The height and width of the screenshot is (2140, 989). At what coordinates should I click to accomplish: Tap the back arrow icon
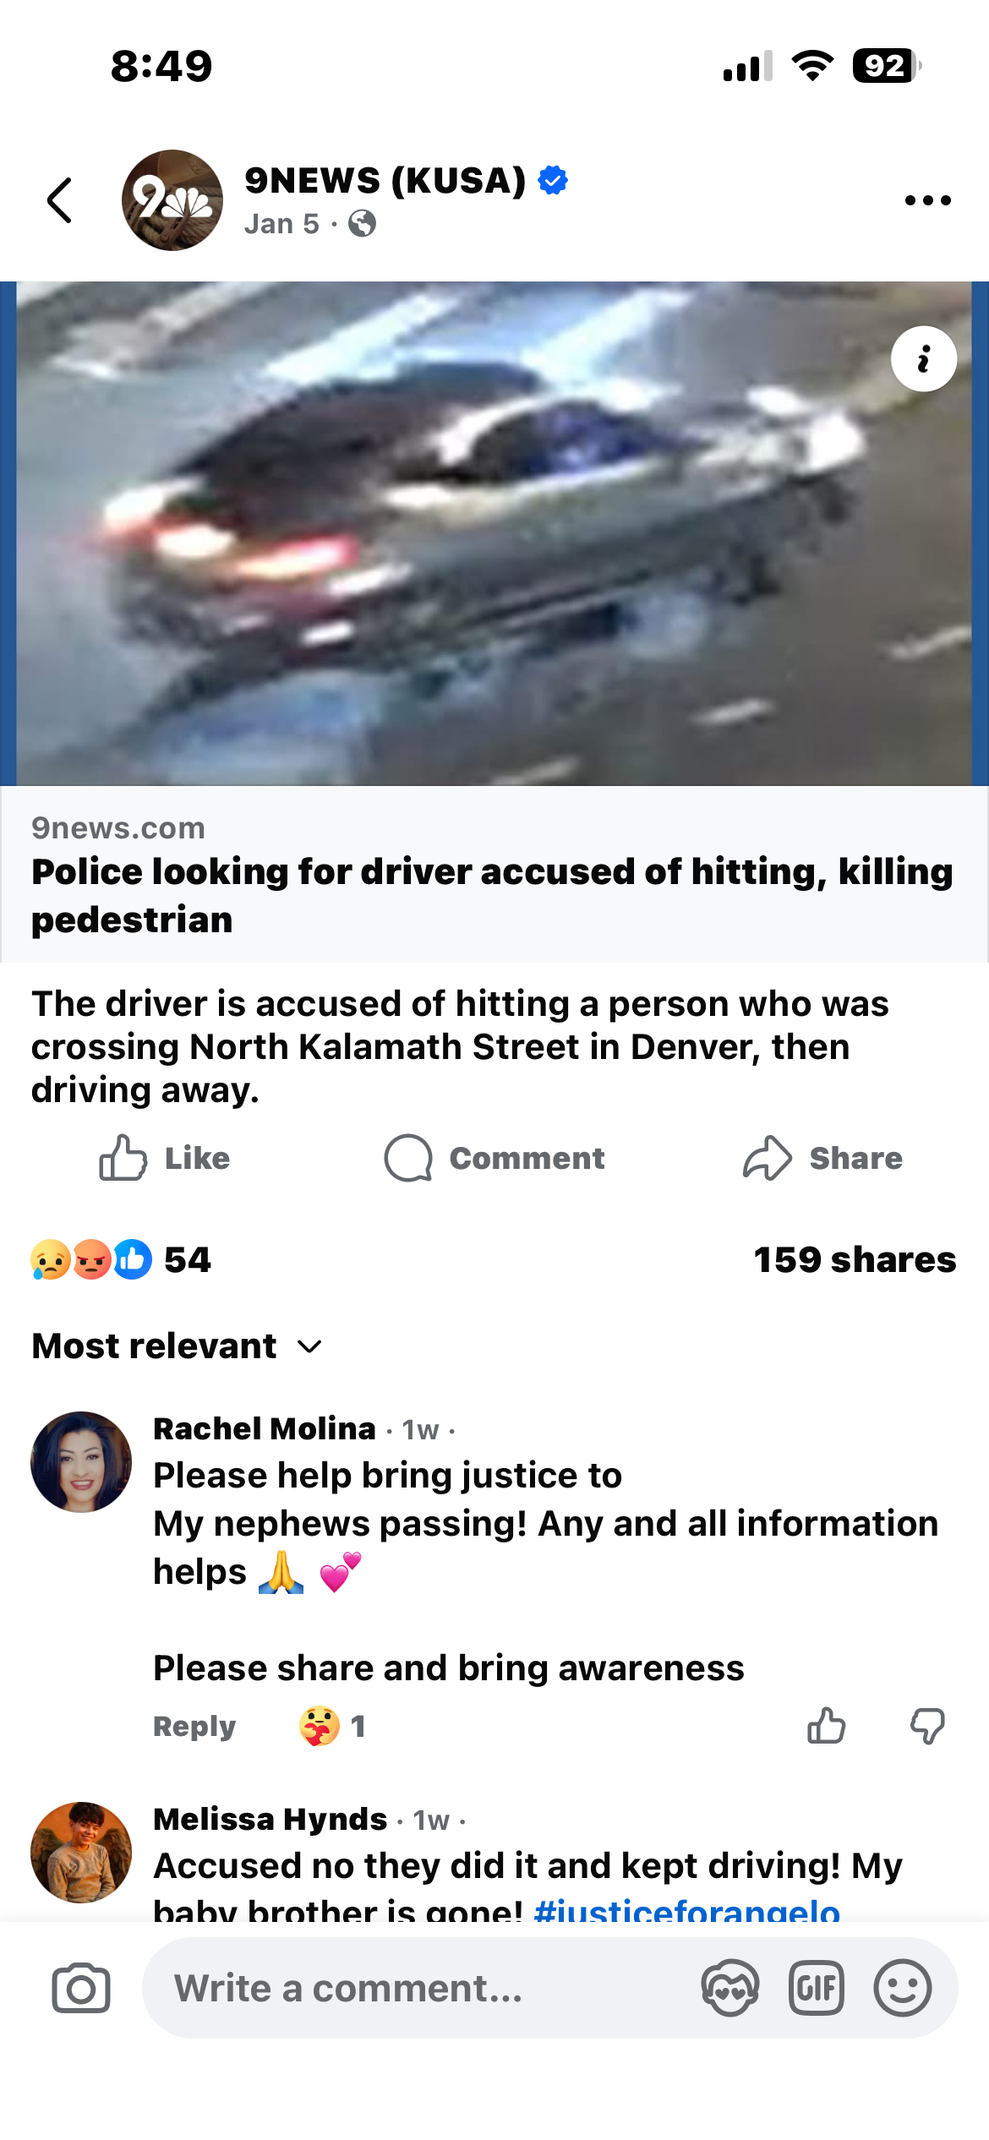pyautogui.click(x=60, y=200)
